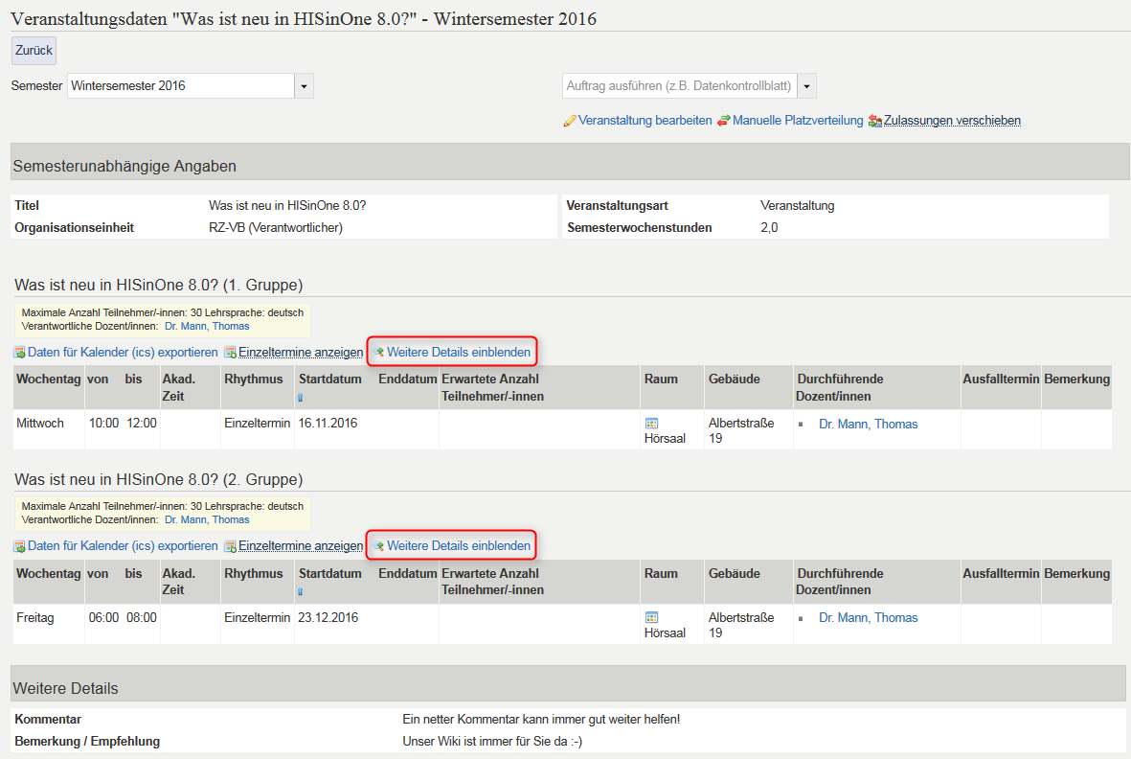Screen dimensions: 1131x759
Task: Click start time 06:00 in Freitag row
Action: 103,617
